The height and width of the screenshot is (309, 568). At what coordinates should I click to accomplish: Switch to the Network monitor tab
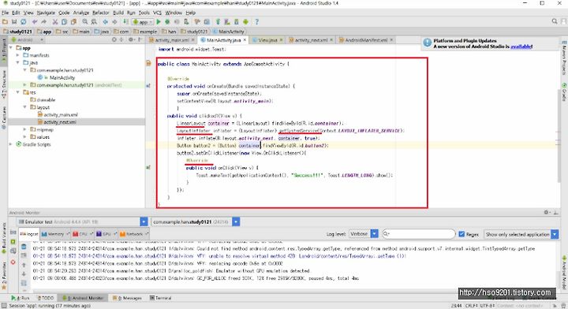(x=133, y=234)
